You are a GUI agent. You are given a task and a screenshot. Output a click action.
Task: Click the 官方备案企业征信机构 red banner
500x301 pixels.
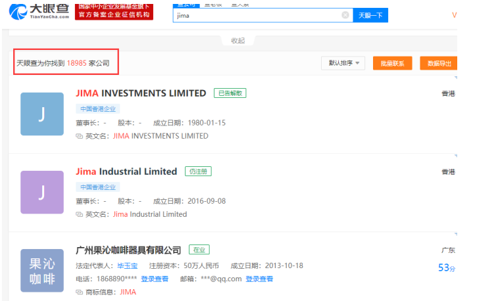[114, 12]
